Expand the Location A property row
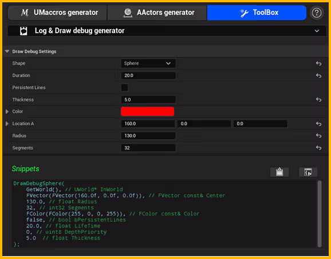The height and width of the screenshot is (259, 331). pyautogui.click(x=7, y=124)
